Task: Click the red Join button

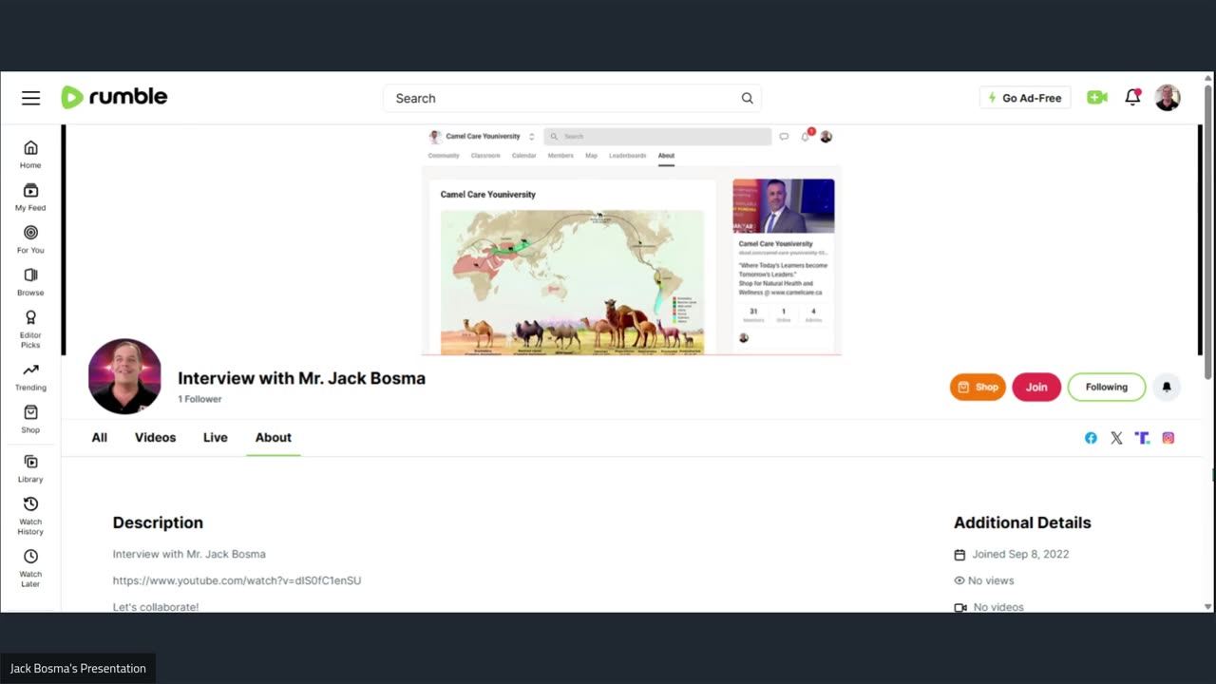Action: pos(1036,387)
